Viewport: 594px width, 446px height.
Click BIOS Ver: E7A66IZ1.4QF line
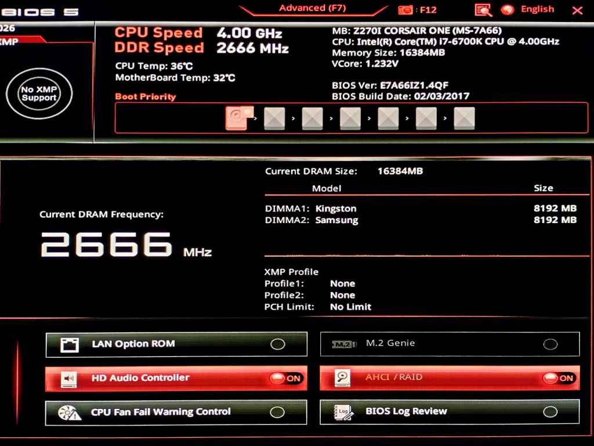coord(390,85)
